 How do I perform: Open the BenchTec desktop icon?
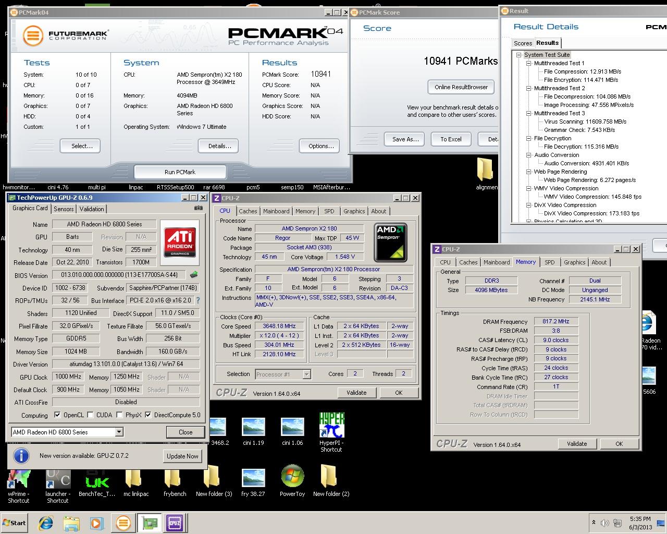pos(97,482)
